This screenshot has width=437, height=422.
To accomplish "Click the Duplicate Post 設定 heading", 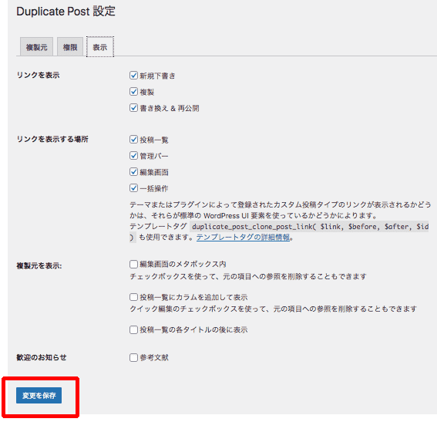I will pyautogui.click(x=66, y=12).
